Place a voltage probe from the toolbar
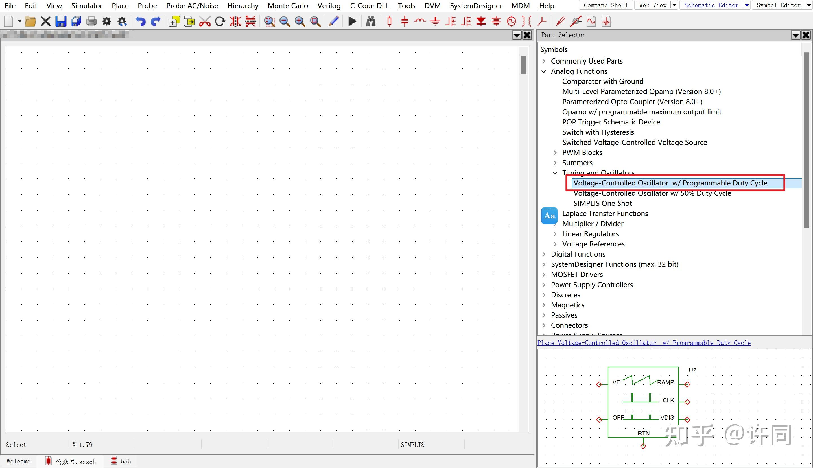This screenshot has height=468, width=813. pos(561,21)
